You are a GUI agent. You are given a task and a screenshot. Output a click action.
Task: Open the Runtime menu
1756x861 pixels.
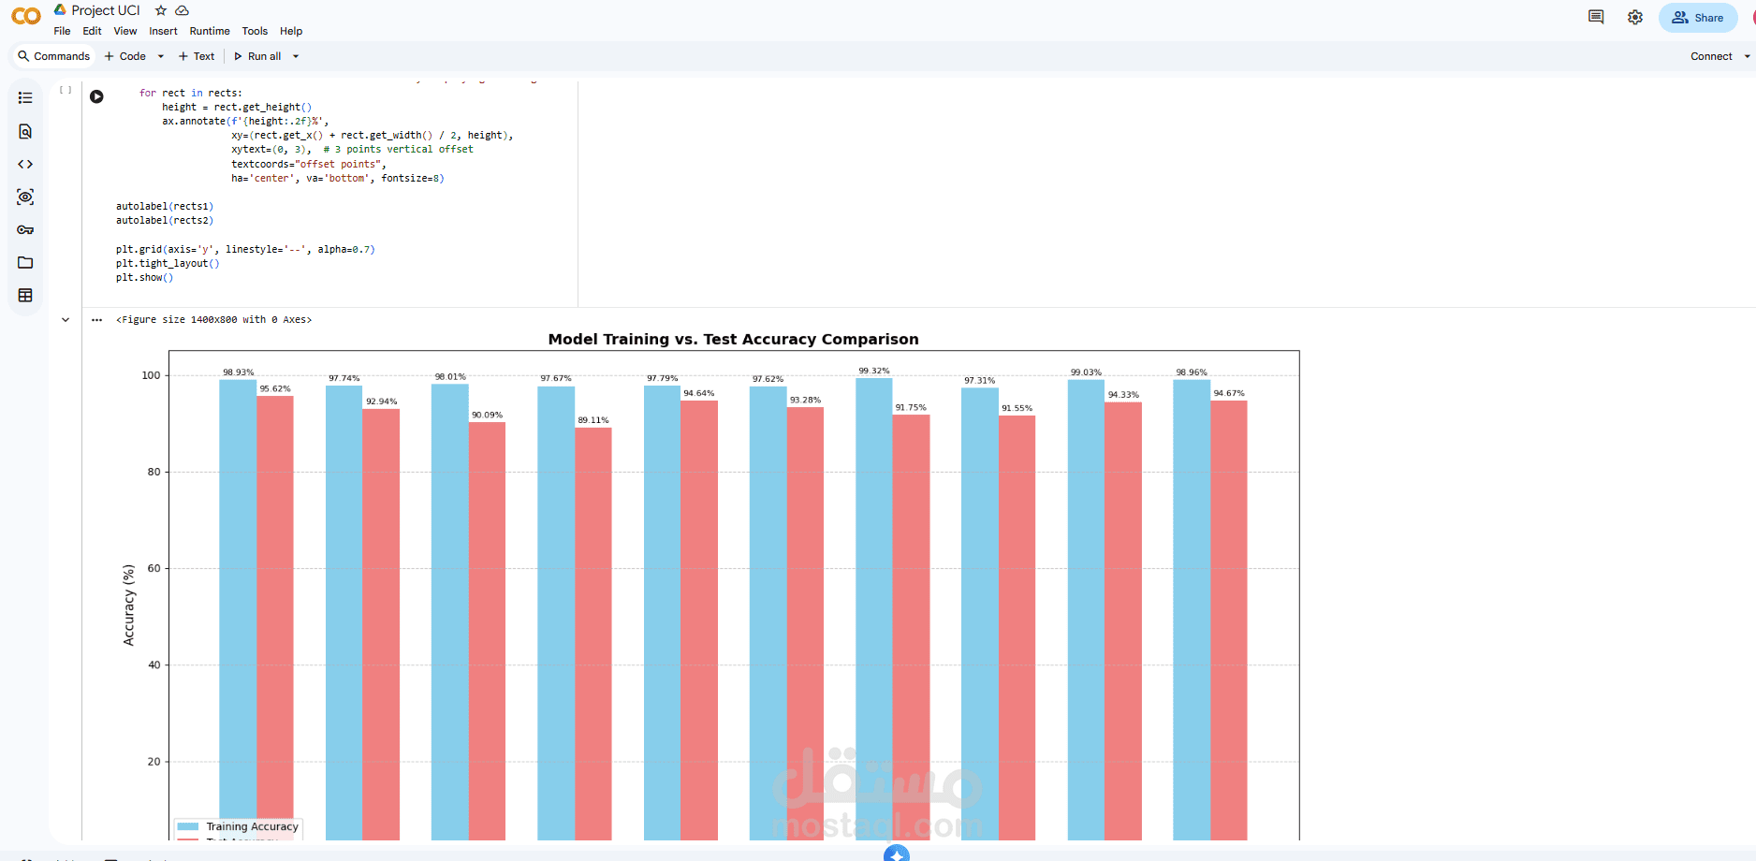[x=210, y=31]
